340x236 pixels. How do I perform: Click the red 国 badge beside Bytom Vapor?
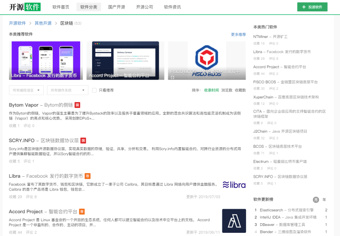click(x=77, y=105)
